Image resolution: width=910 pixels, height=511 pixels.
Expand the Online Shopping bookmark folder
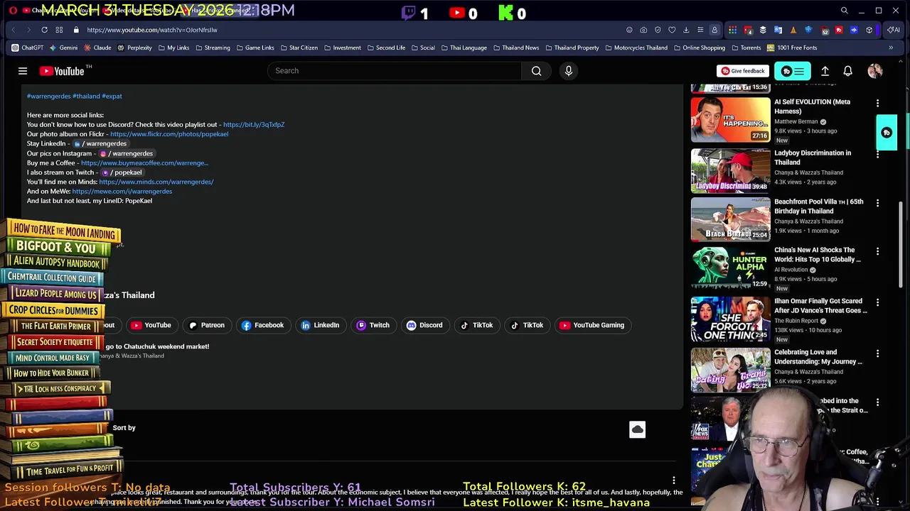699,48
